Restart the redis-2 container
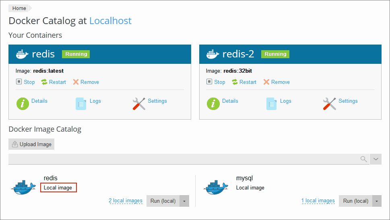Screen dimensions: 390x220 (244, 82)
